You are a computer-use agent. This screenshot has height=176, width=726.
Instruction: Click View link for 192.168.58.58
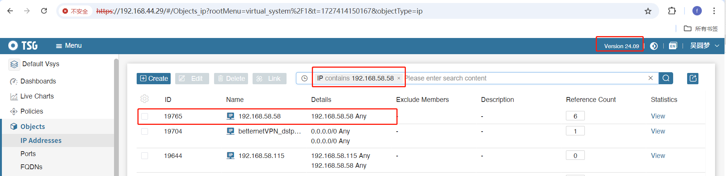(658, 116)
